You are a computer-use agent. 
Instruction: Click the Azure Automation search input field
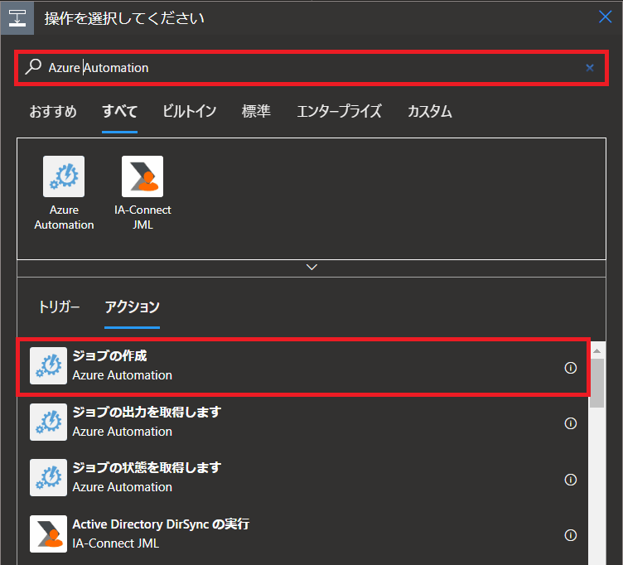click(315, 68)
